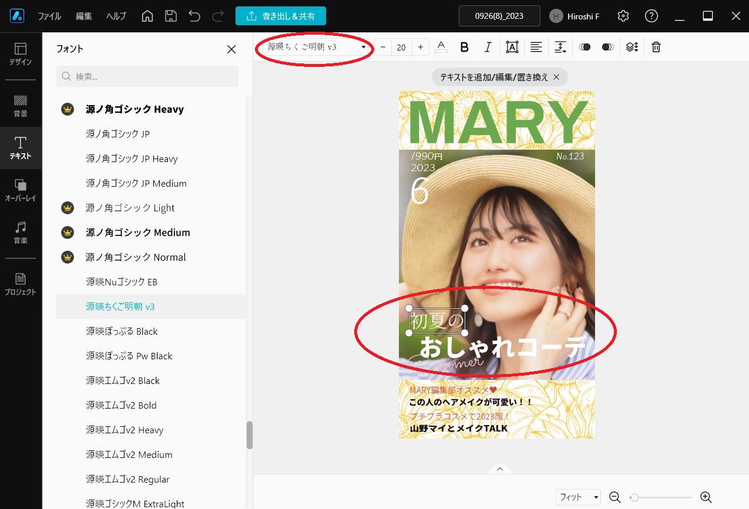Screen dimensions: 749x509
Task: Click the trash delete icon in toolbar
Action: coord(656,47)
